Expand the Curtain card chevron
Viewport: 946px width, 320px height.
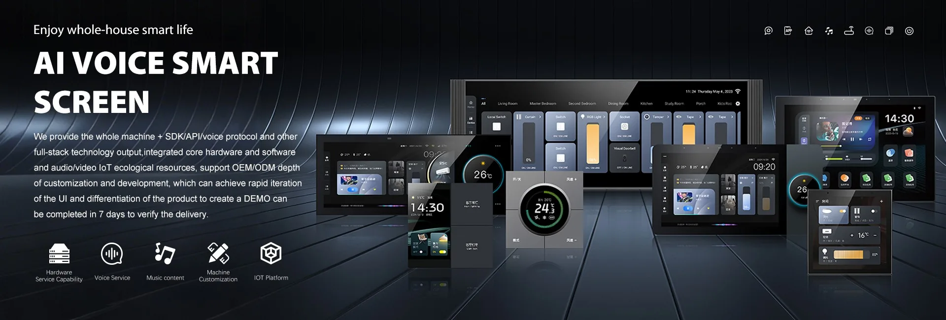click(x=540, y=117)
